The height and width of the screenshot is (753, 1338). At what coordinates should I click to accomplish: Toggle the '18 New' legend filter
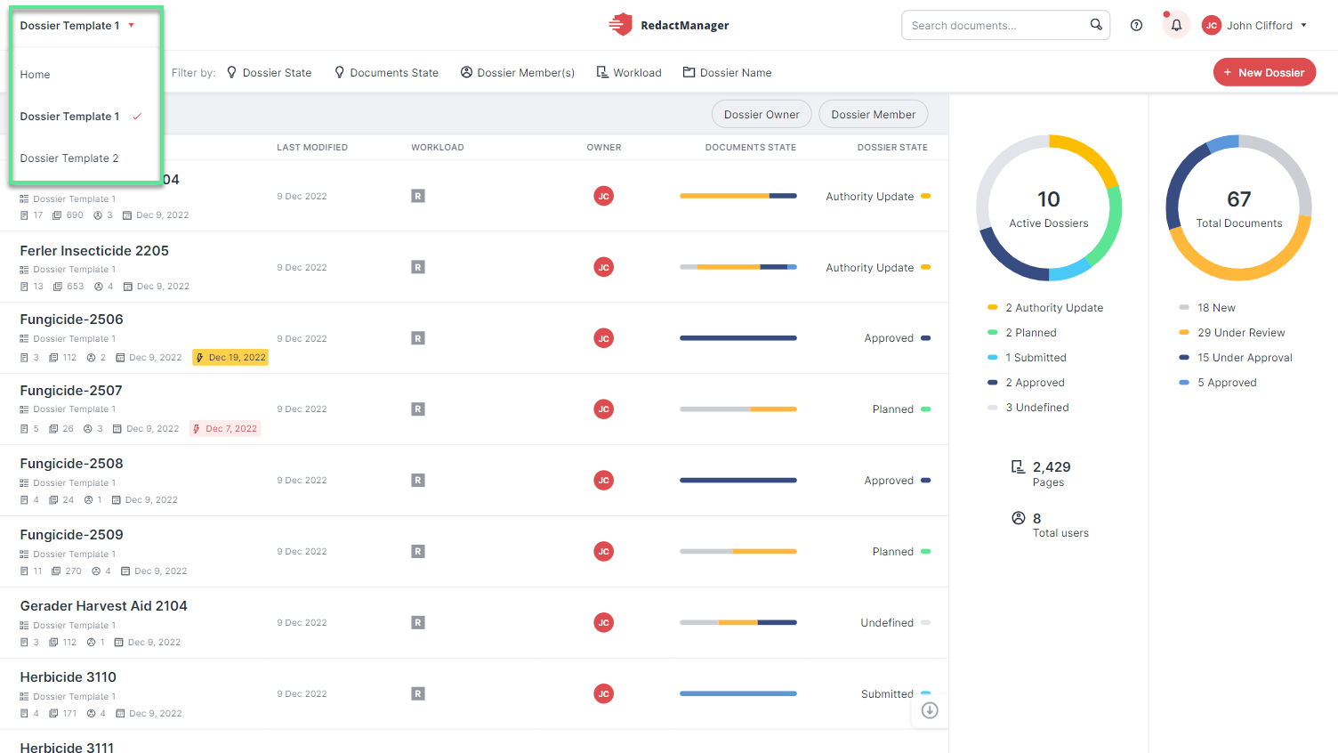coord(1207,308)
